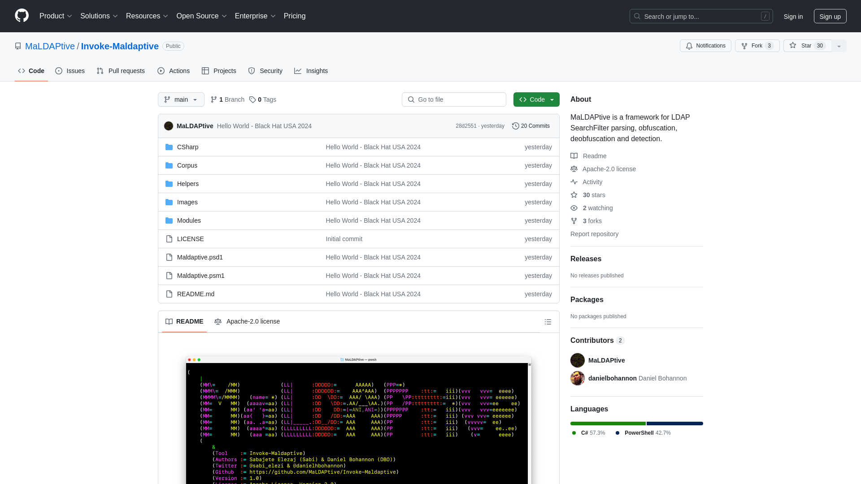Click the Report repository link
Viewport: 861px width, 484px height.
pyautogui.click(x=594, y=234)
